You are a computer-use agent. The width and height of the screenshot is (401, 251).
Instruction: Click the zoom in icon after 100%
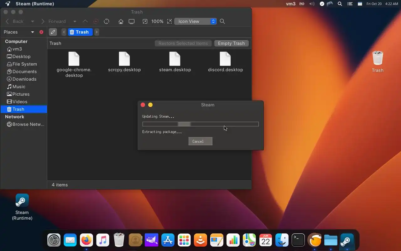(x=169, y=21)
